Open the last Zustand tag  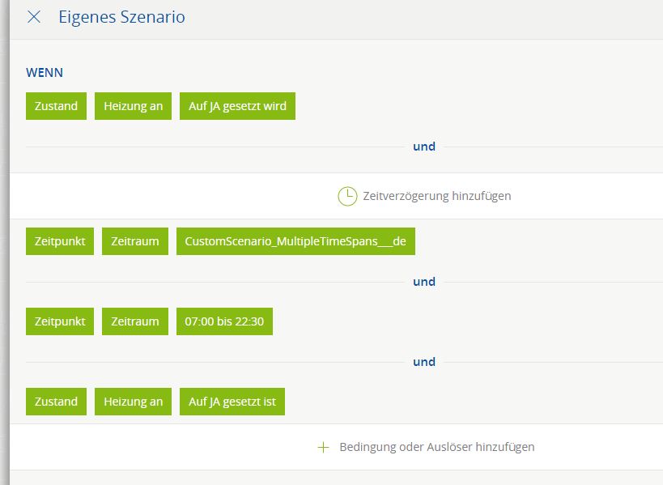[56, 402]
